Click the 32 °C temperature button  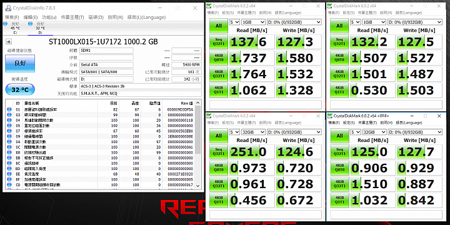tap(20, 90)
